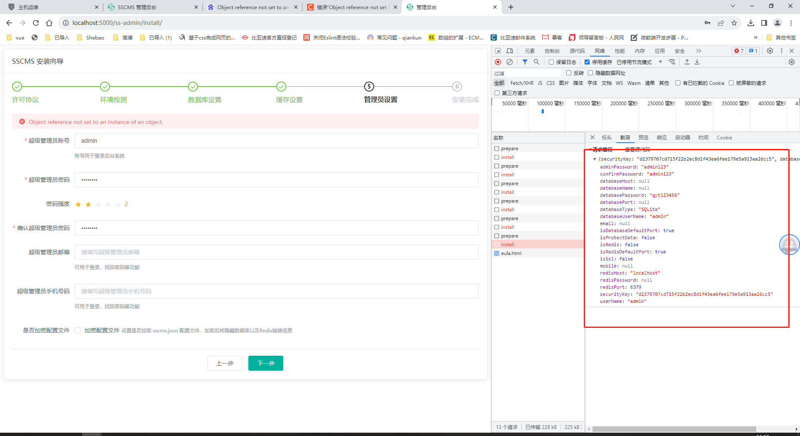Uncheck the 停用缓存 checkbox
The height and width of the screenshot is (436, 800).
[587, 62]
